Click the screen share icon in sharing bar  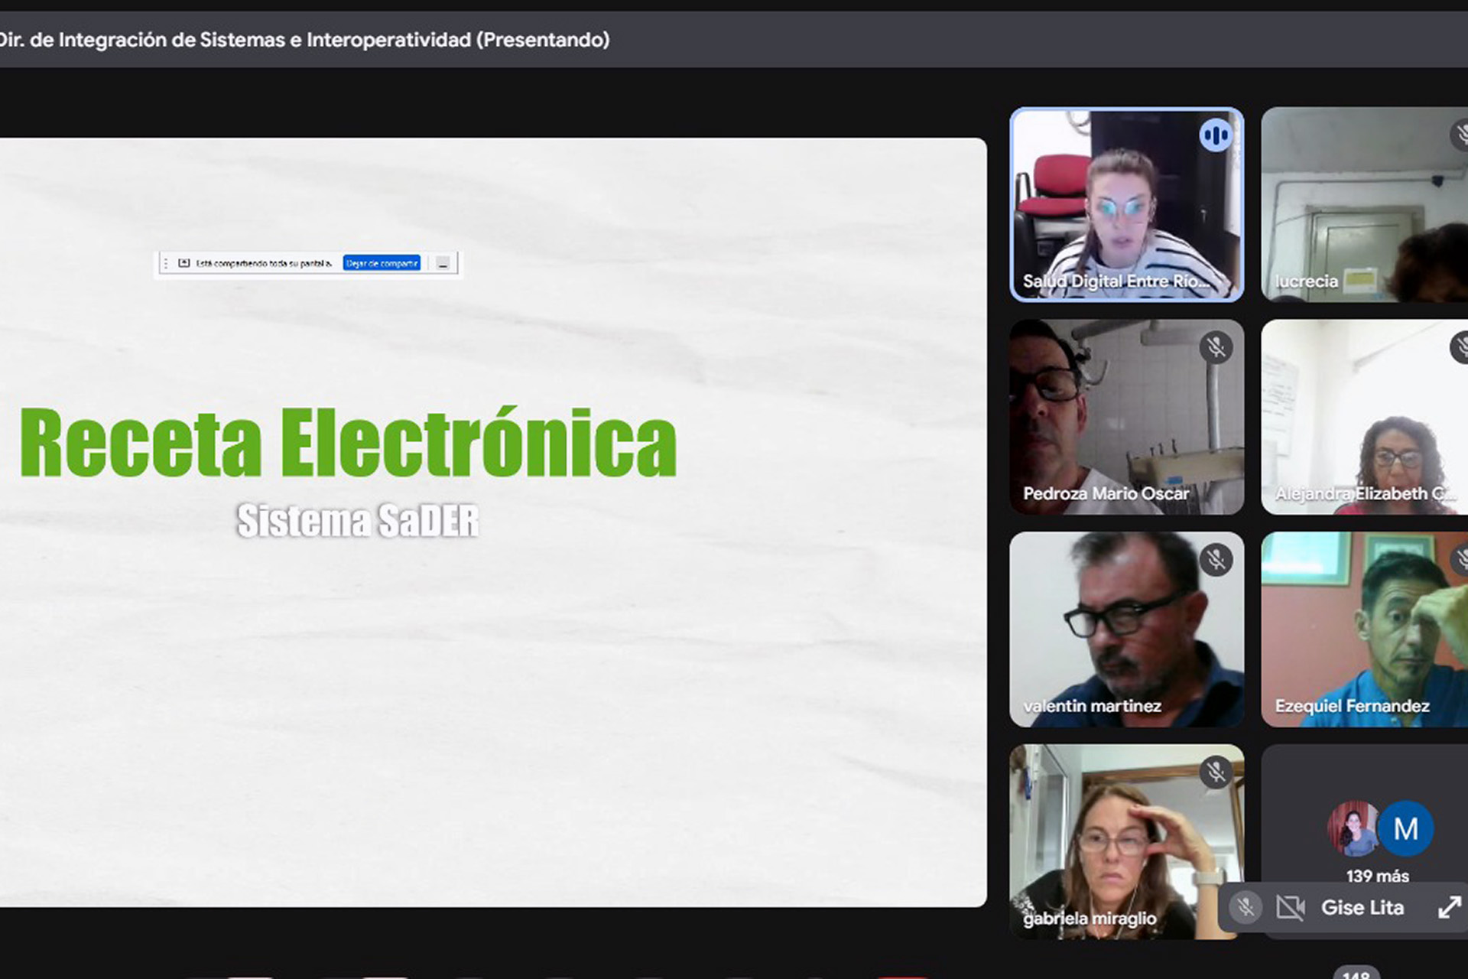point(183,263)
